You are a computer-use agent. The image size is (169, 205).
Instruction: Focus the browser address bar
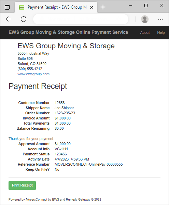[x=81, y=19]
